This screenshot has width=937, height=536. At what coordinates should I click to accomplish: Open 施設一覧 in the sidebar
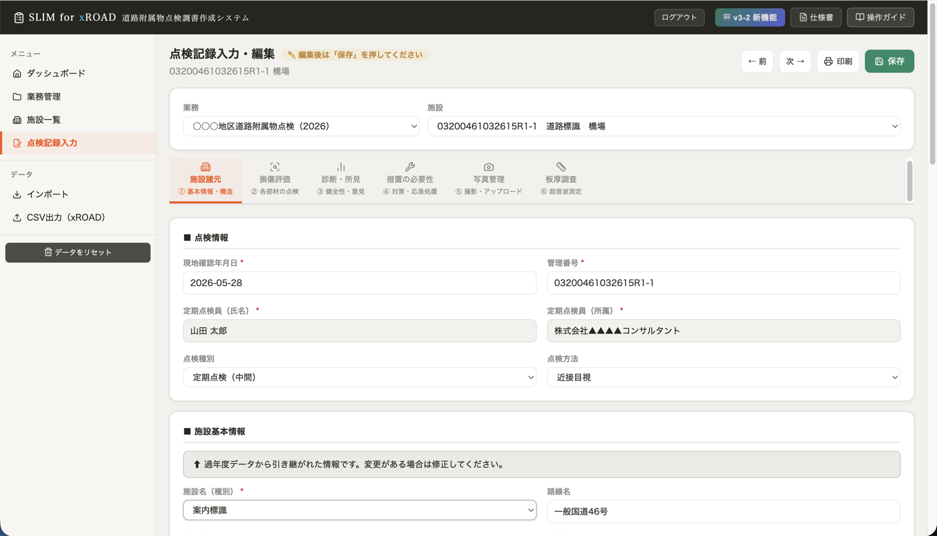point(78,120)
